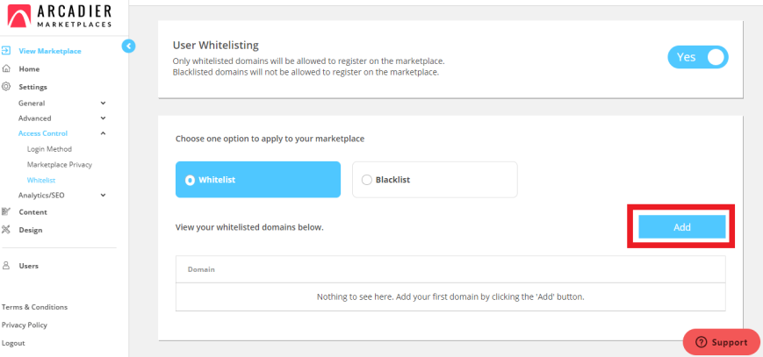Collapse sidebar with the round arrow icon
Viewport: 763px width, 357px height.
128,46
